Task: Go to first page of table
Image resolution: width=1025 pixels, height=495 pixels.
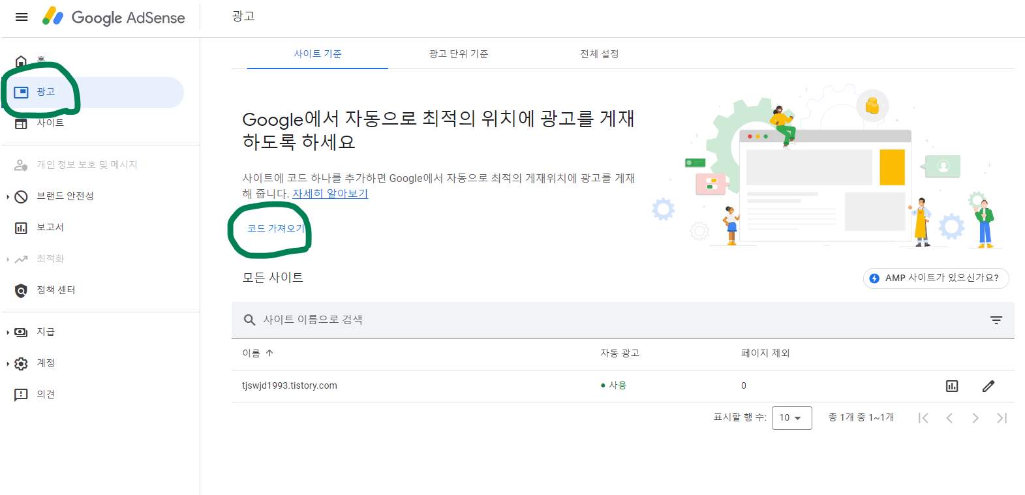Action: coord(923,418)
